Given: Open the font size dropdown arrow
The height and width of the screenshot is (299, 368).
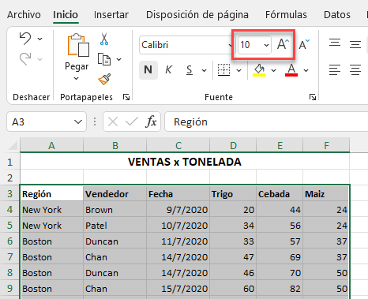Looking at the screenshot, I should tap(266, 45).
